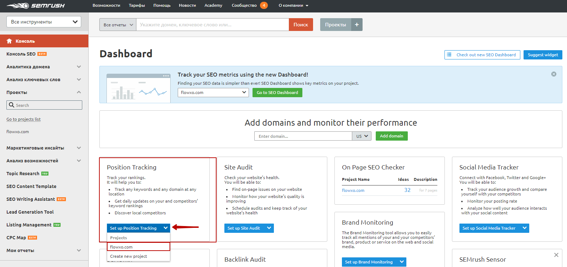Open the US database country dropdown
The image size is (567, 267).
click(362, 136)
